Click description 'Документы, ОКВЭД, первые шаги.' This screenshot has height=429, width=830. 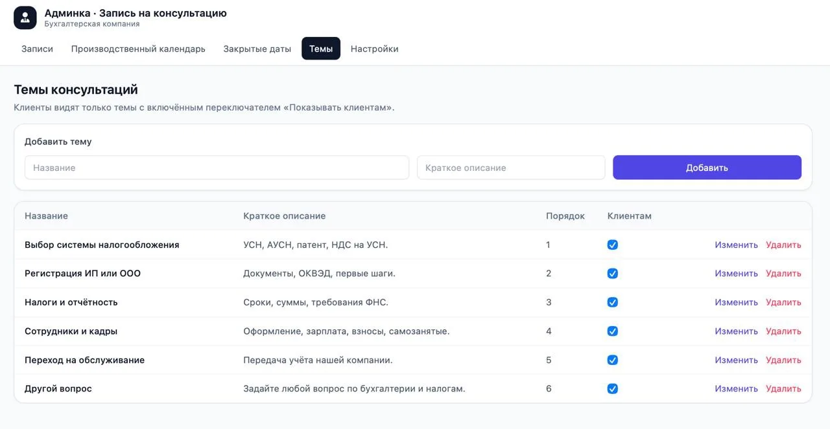pos(319,274)
